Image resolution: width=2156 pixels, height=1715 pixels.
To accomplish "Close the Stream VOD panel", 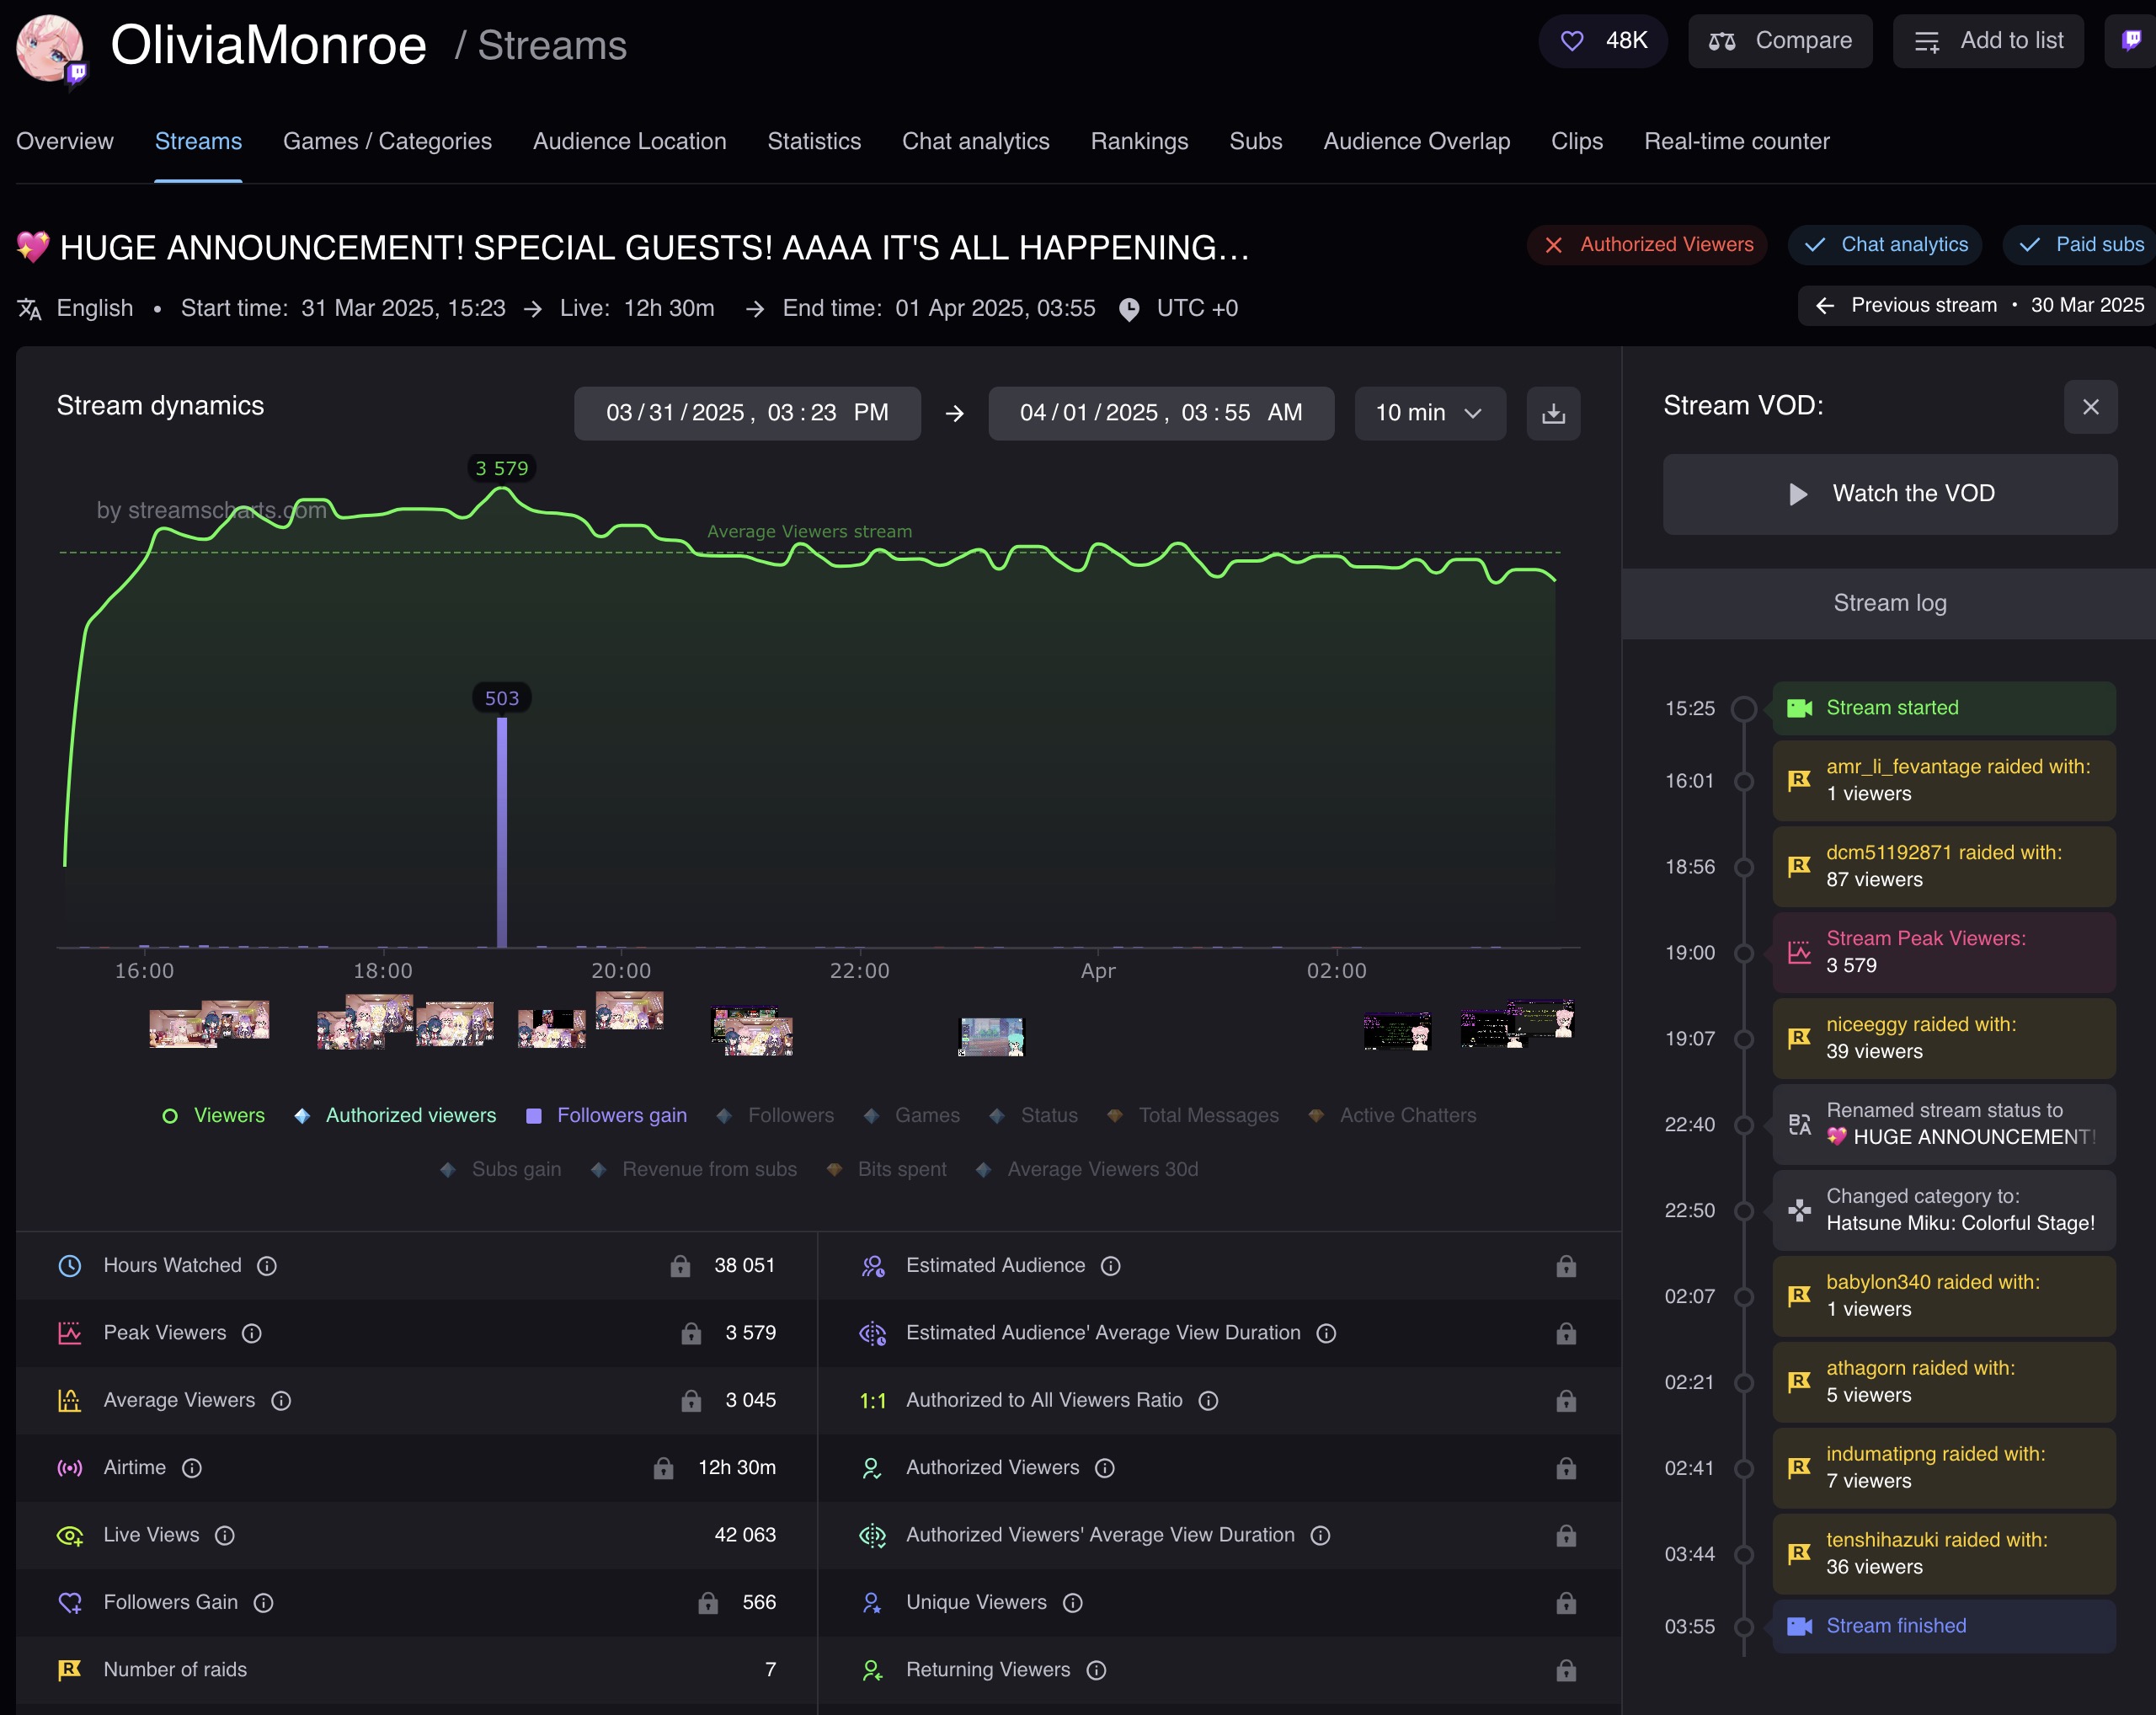I will (x=2090, y=407).
